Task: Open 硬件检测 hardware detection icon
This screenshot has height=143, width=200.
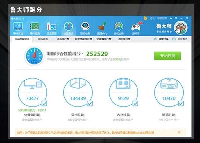Action: coord(35,27)
